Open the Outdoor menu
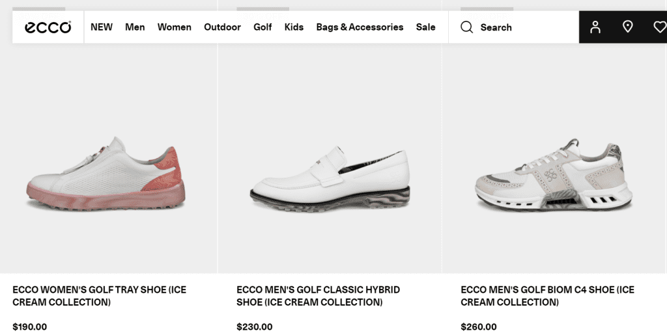This screenshot has width=667, height=333. tap(222, 27)
